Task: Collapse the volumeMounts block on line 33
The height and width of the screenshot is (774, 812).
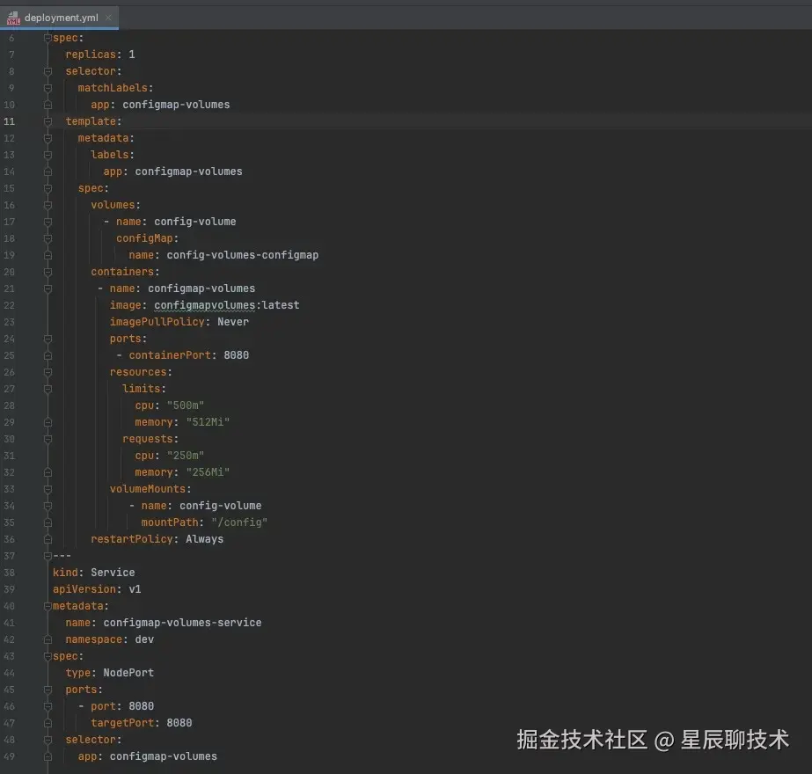Action: (x=48, y=489)
